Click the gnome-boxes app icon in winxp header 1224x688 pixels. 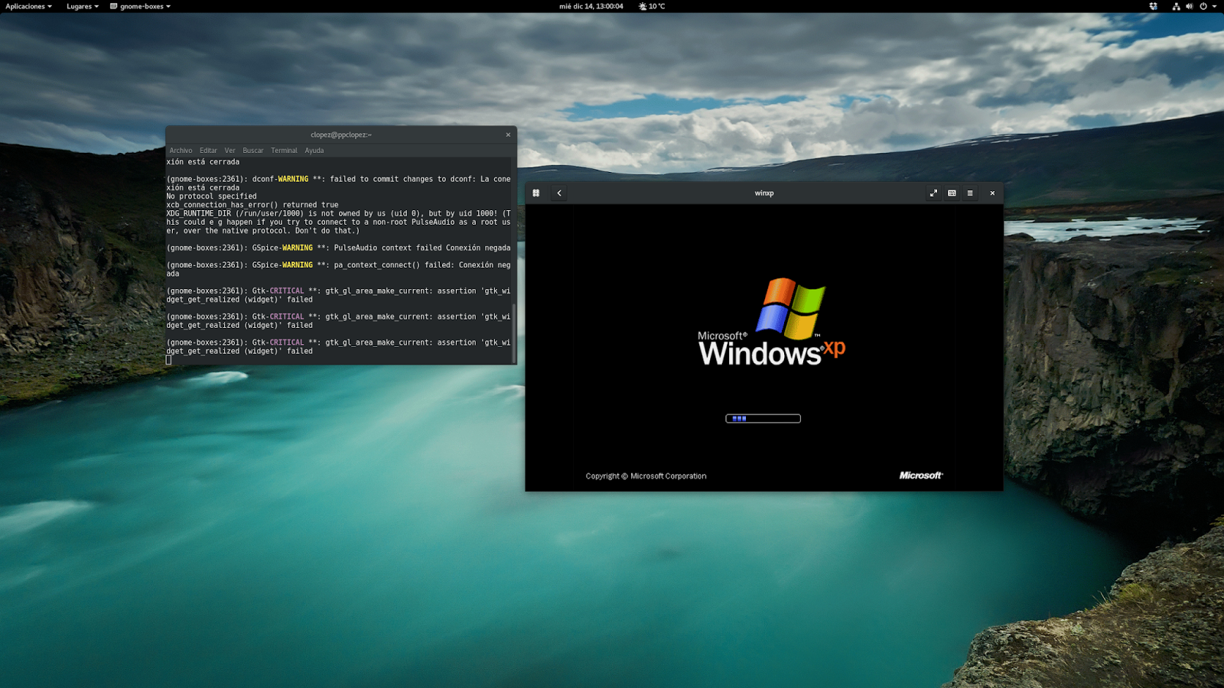pyautogui.click(x=536, y=193)
